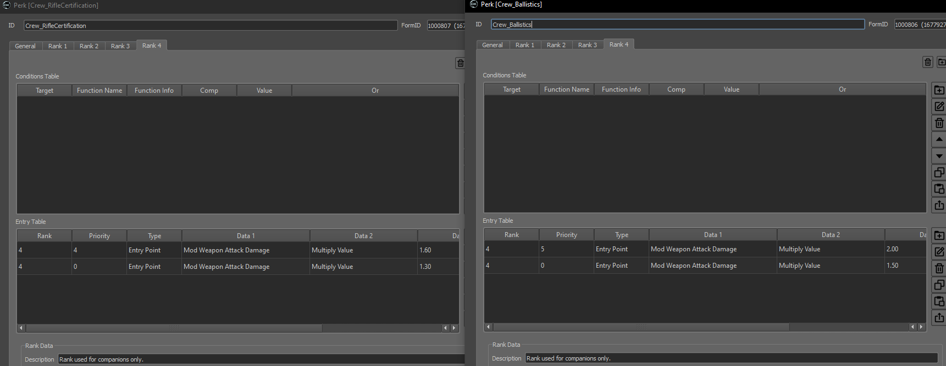Paste condition icon beside Crew_Ballistics Conditions Table
This screenshot has height=366, width=946.
coord(939,189)
